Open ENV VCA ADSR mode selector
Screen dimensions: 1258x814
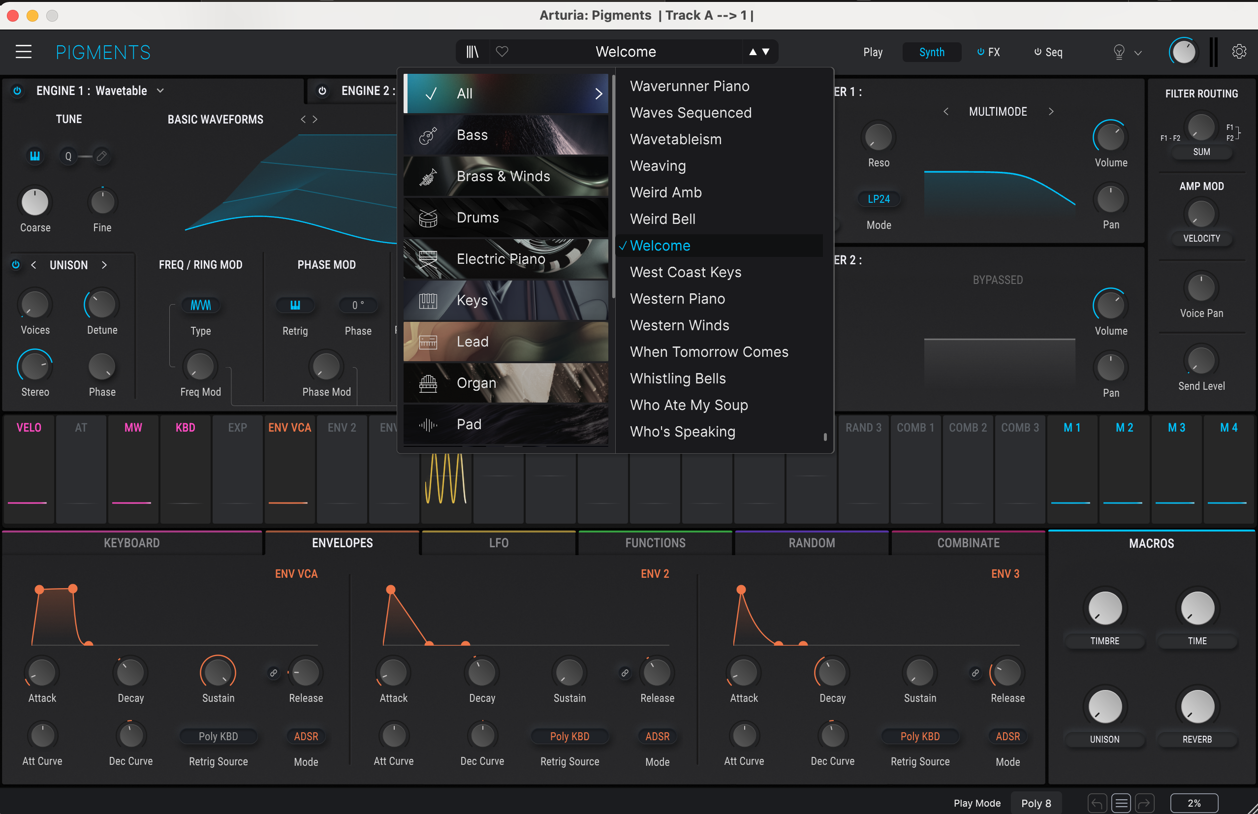(x=306, y=736)
